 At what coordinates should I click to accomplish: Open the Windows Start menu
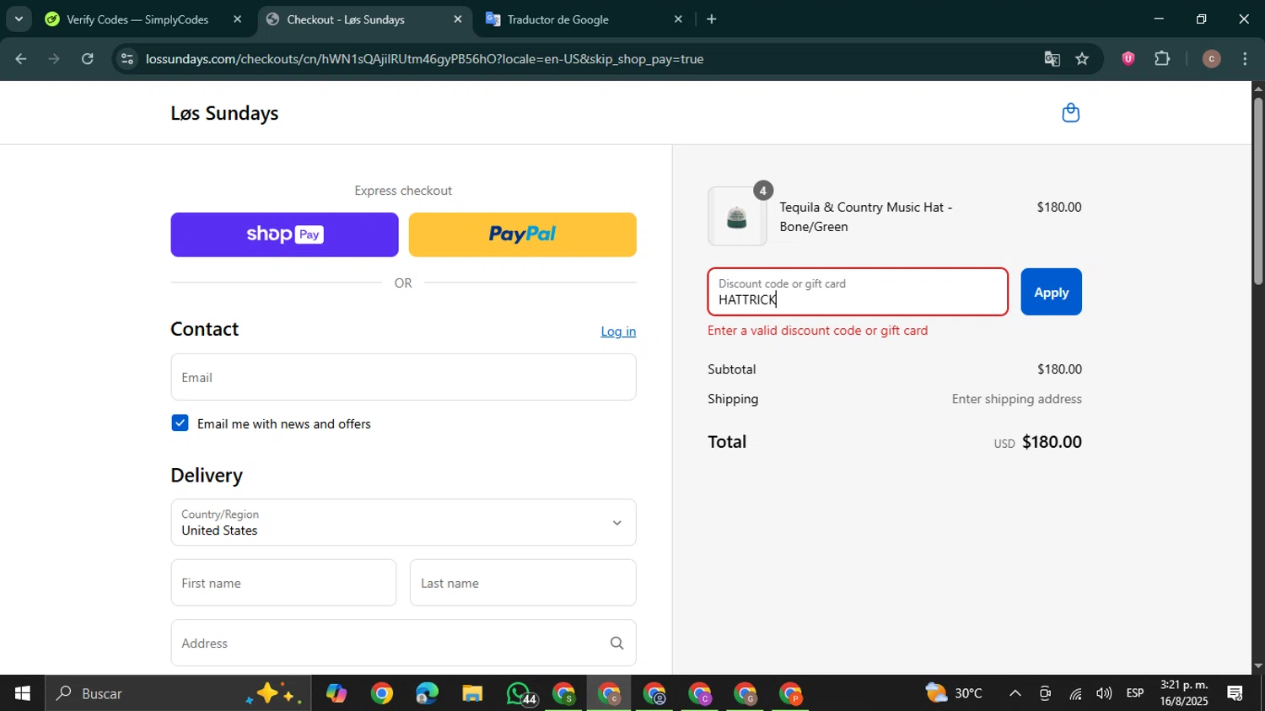(x=22, y=693)
